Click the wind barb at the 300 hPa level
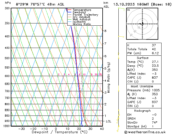Screen dimensions: 174x134 point(121,9)
